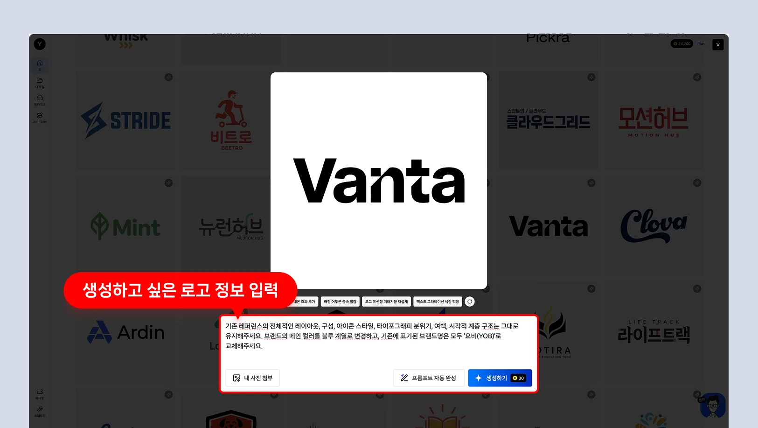The width and height of the screenshot is (758, 428).
Task: Open the Home icon in the sidebar
Action: pos(40,65)
